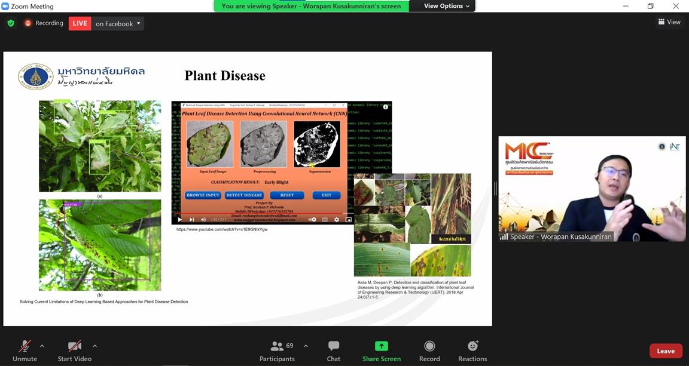Viewport: 689px width, 366px height.
Task: Click the red Leave meeting button
Action: coord(665,351)
